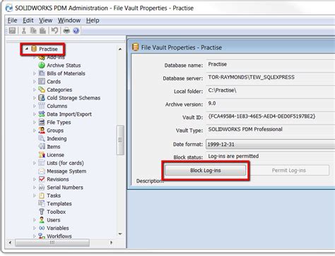335x256 pixels.
Task: Click the Block Log-ins button
Action: 206,171
